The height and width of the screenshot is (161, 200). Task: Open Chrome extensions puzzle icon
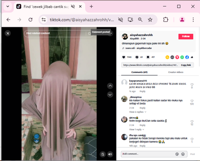(166, 20)
